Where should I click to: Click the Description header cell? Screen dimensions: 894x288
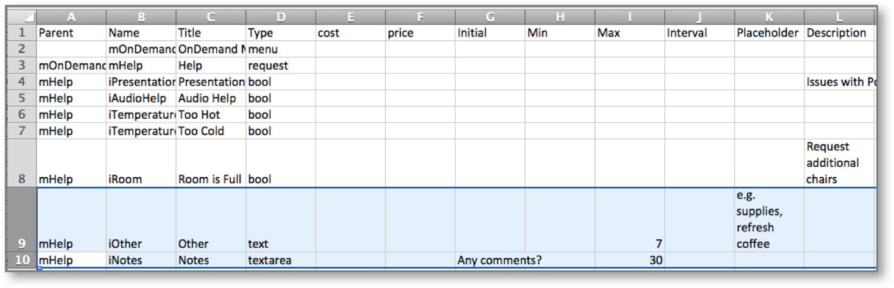(x=840, y=33)
